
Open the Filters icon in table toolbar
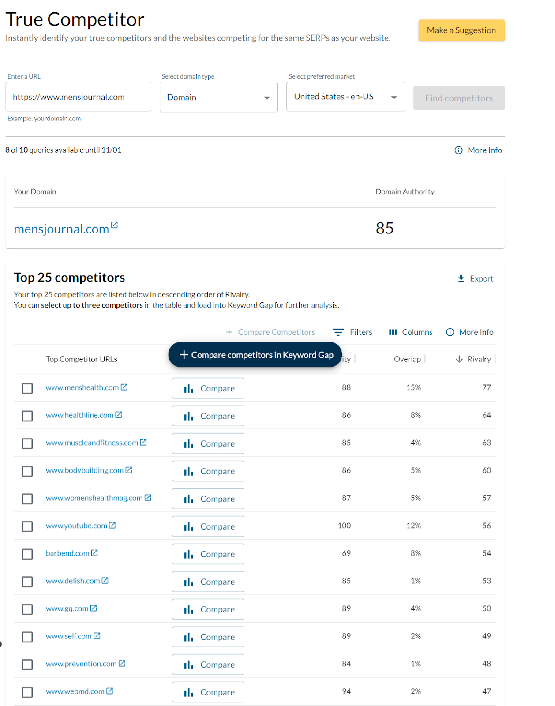pyautogui.click(x=338, y=332)
